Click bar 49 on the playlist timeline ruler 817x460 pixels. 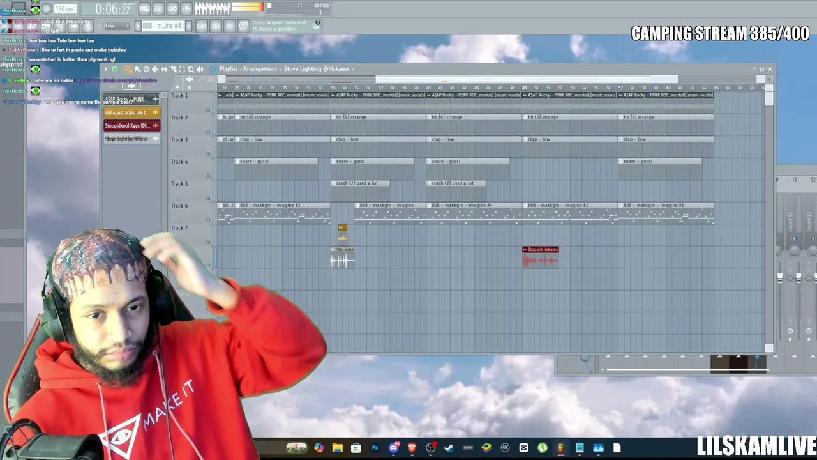(x=525, y=88)
